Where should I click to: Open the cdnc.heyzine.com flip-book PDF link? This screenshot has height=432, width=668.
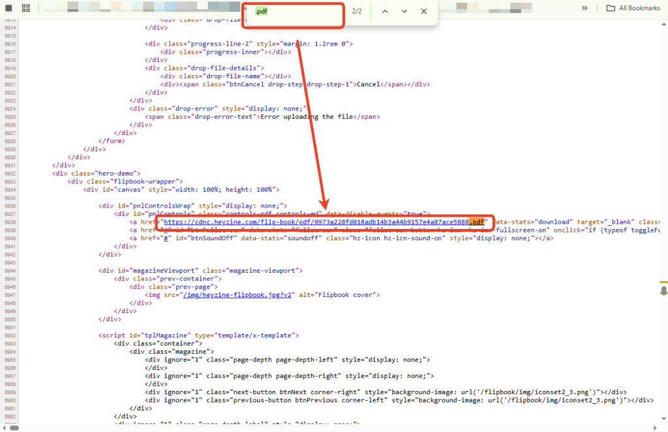pos(324,222)
